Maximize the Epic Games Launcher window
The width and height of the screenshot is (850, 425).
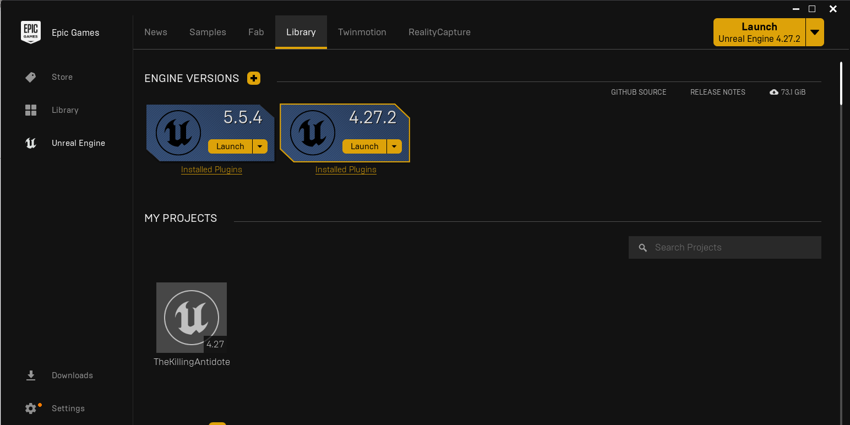pyautogui.click(x=811, y=9)
